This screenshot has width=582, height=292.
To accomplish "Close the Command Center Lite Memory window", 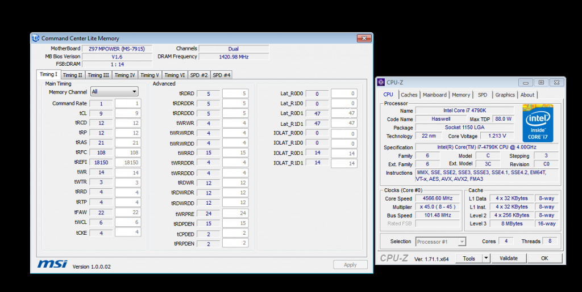I will (364, 38).
